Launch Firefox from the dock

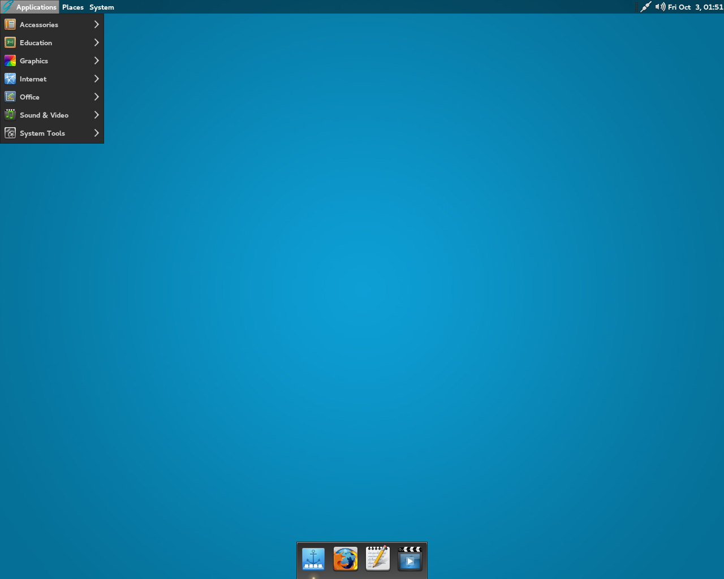point(346,559)
